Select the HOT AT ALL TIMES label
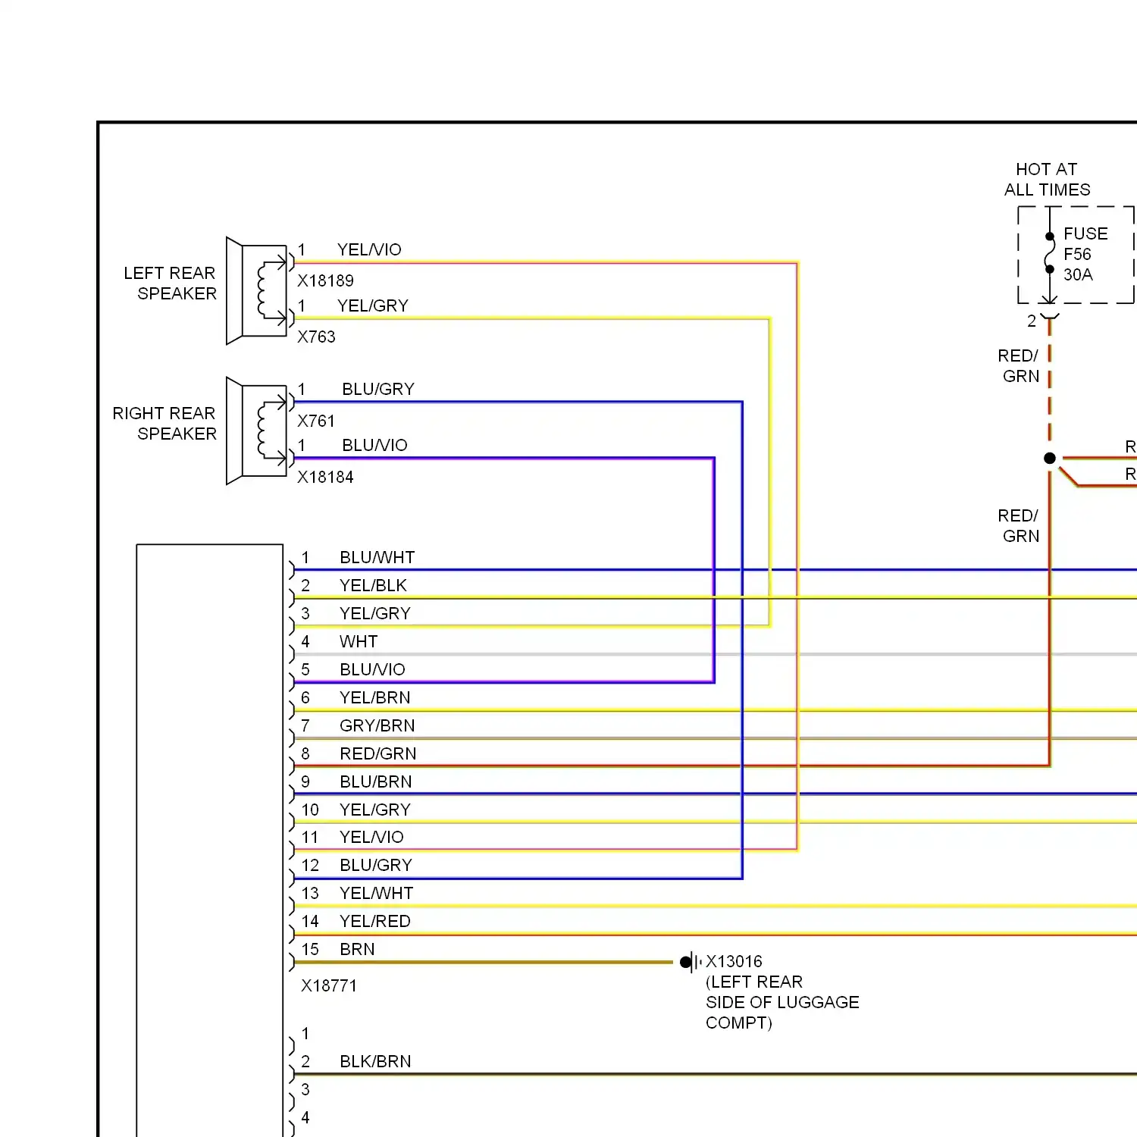The height and width of the screenshot is (1137, 1137). point(1048,179)
